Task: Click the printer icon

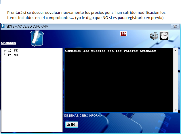Action: [154, 36]
